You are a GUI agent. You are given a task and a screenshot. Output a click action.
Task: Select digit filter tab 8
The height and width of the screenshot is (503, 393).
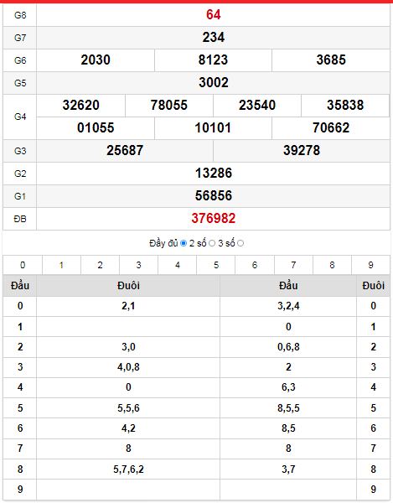(332, 265)
